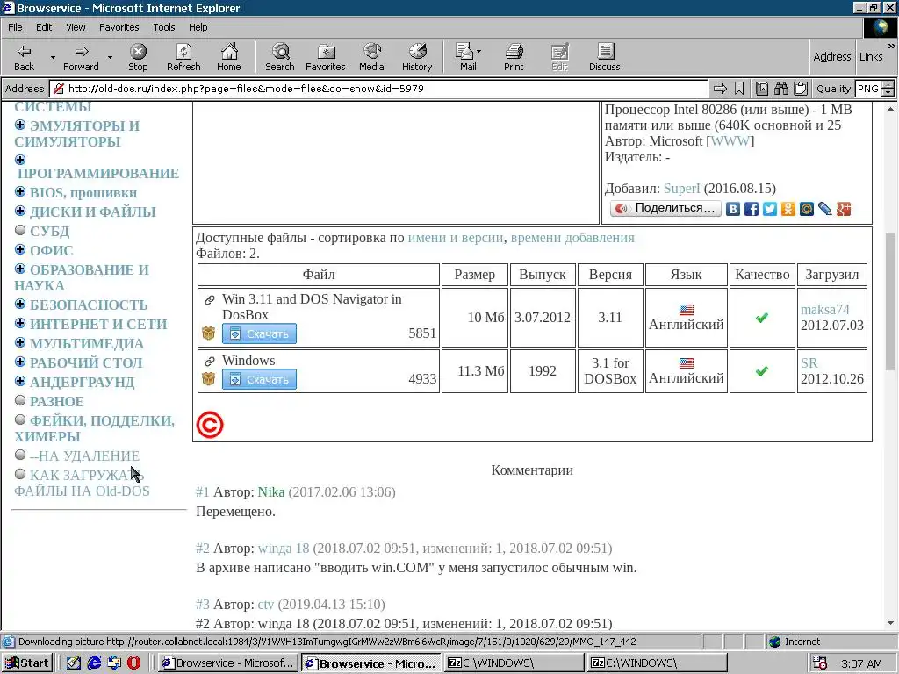Screen dimensions: 899x674
Task: Share via the Twitter icon
Action: tap(769, 209)
